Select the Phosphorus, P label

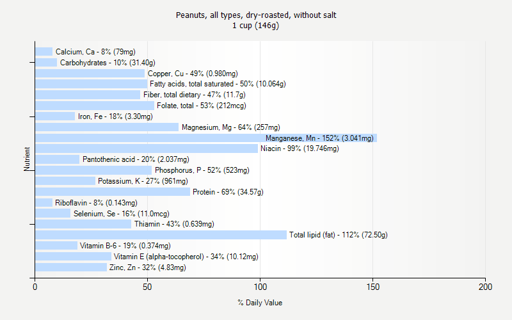202,170
